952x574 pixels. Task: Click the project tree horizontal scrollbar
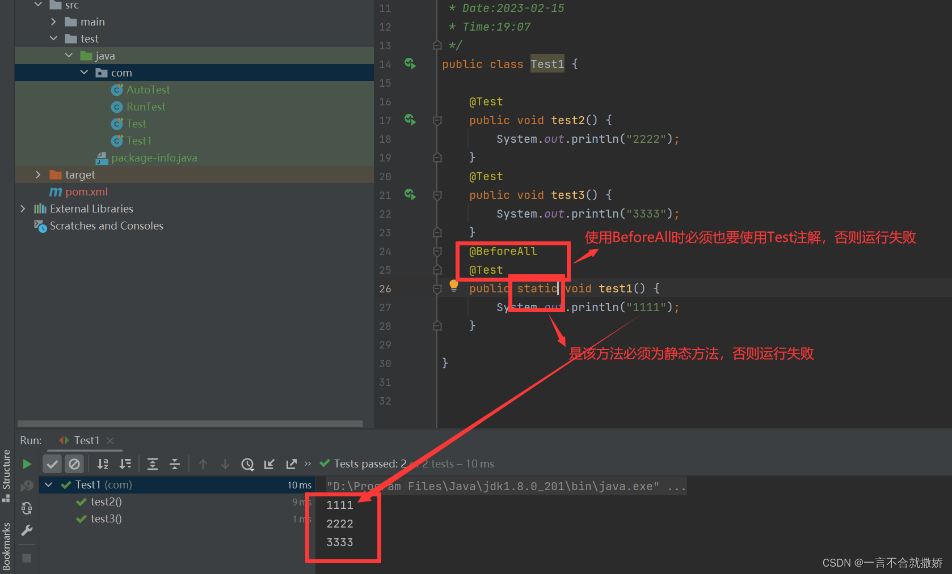190,424
